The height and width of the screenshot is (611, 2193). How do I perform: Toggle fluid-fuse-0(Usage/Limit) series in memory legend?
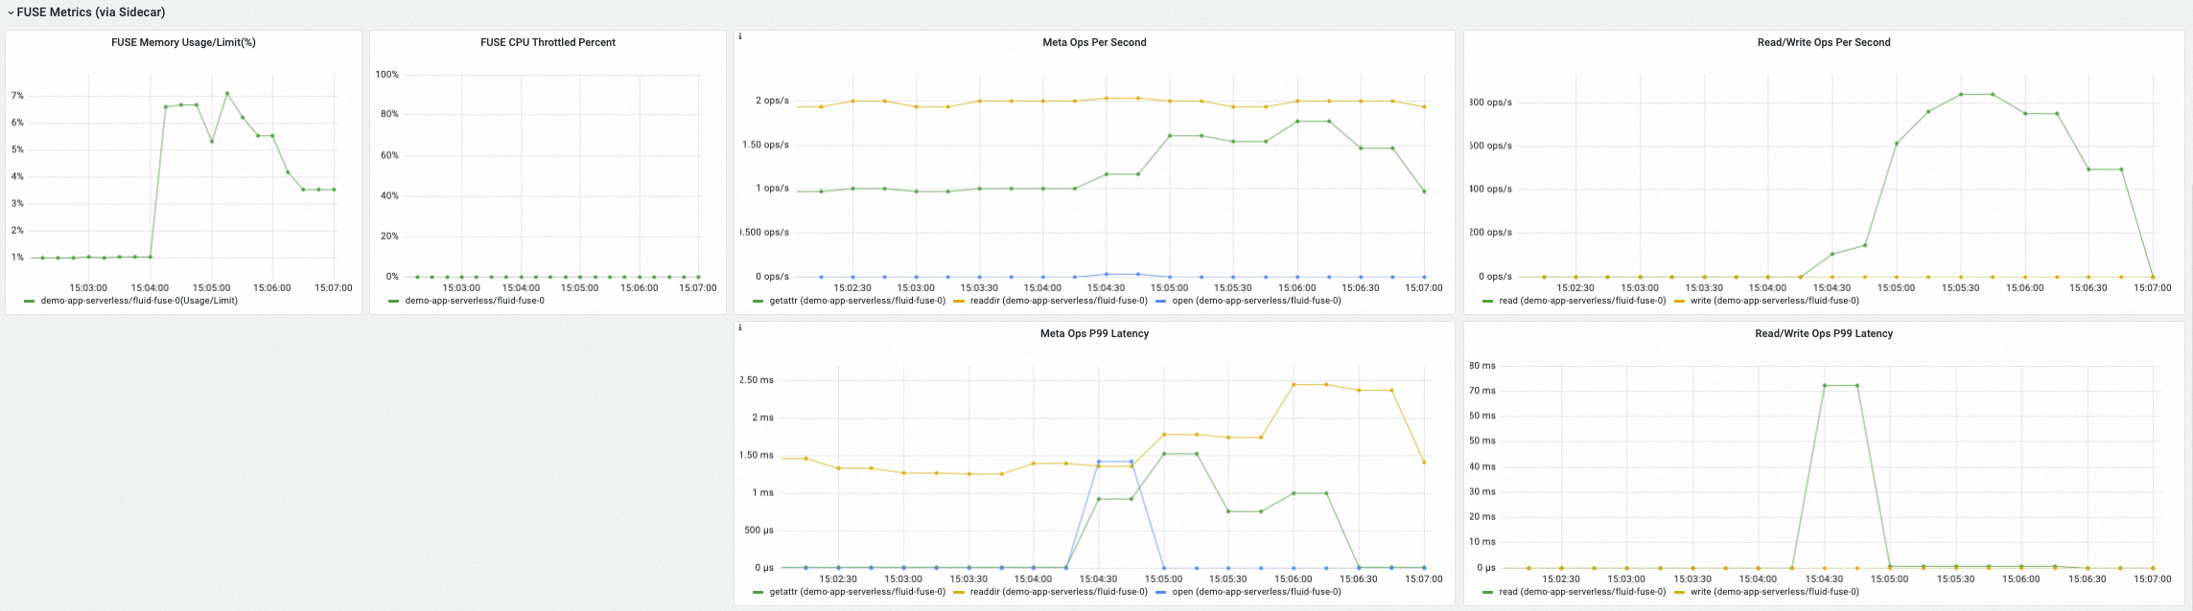[139, 301]
